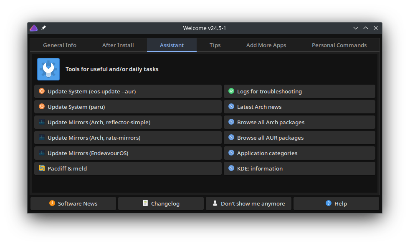Go to the Personal Commands tab
The image size is (410, 246).
[x=339, y=45]
